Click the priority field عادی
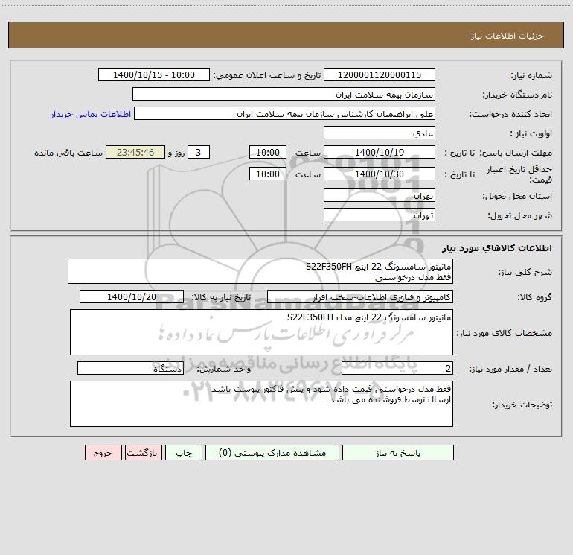This screenshot has width=573, height=555. [380, 133]
